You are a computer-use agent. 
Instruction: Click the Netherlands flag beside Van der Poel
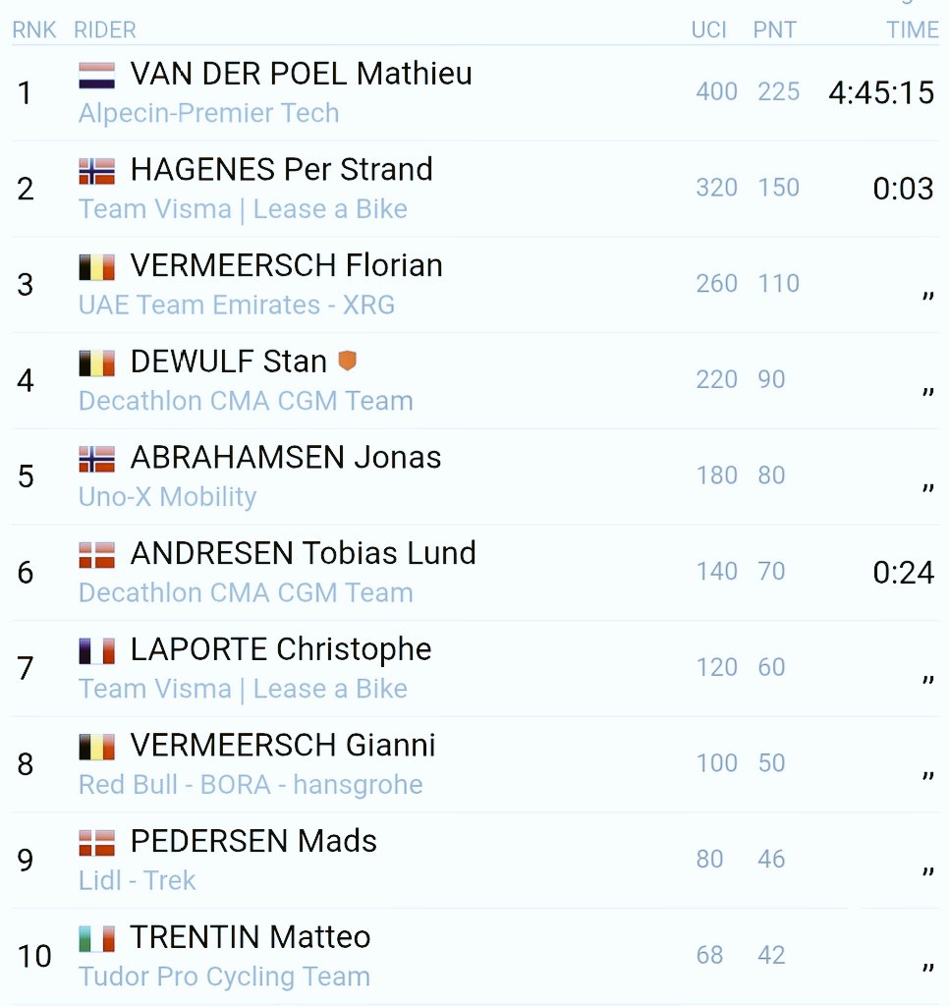[97, 75]
